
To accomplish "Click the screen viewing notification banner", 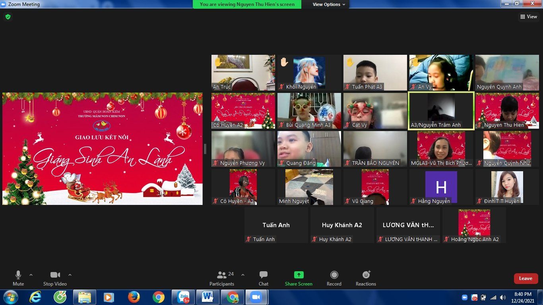I will coord(247,4).
